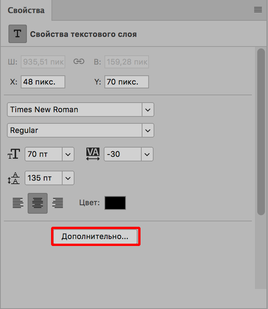Viewport: 268px width, 309px height.
Task: Click the 70 пт font size value
Action: point(43,154)
